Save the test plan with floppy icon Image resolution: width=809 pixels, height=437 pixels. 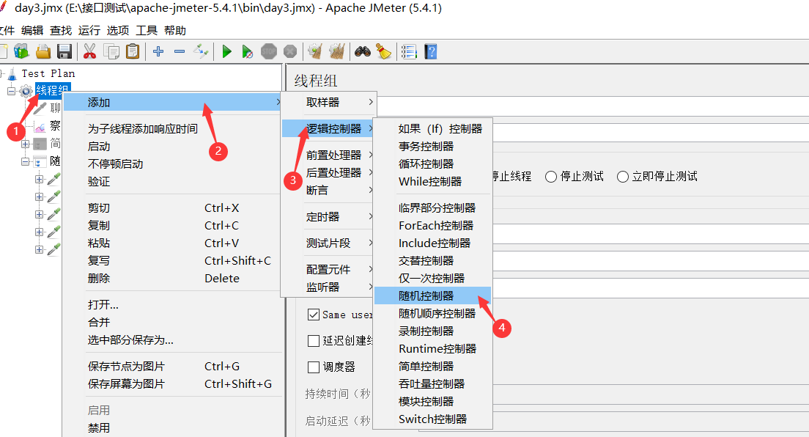pyautogui.click(x=64, y=51)
